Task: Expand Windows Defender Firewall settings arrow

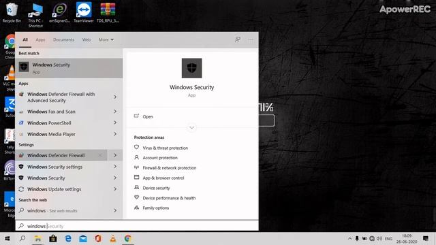Action: pos(115,155)
